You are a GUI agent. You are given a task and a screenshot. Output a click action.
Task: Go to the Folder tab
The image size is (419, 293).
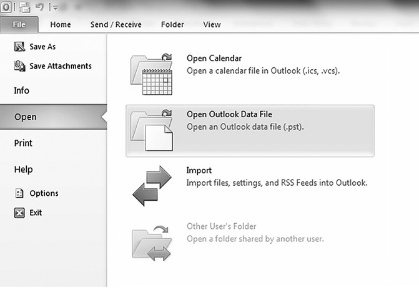click(x=172, y=25)
